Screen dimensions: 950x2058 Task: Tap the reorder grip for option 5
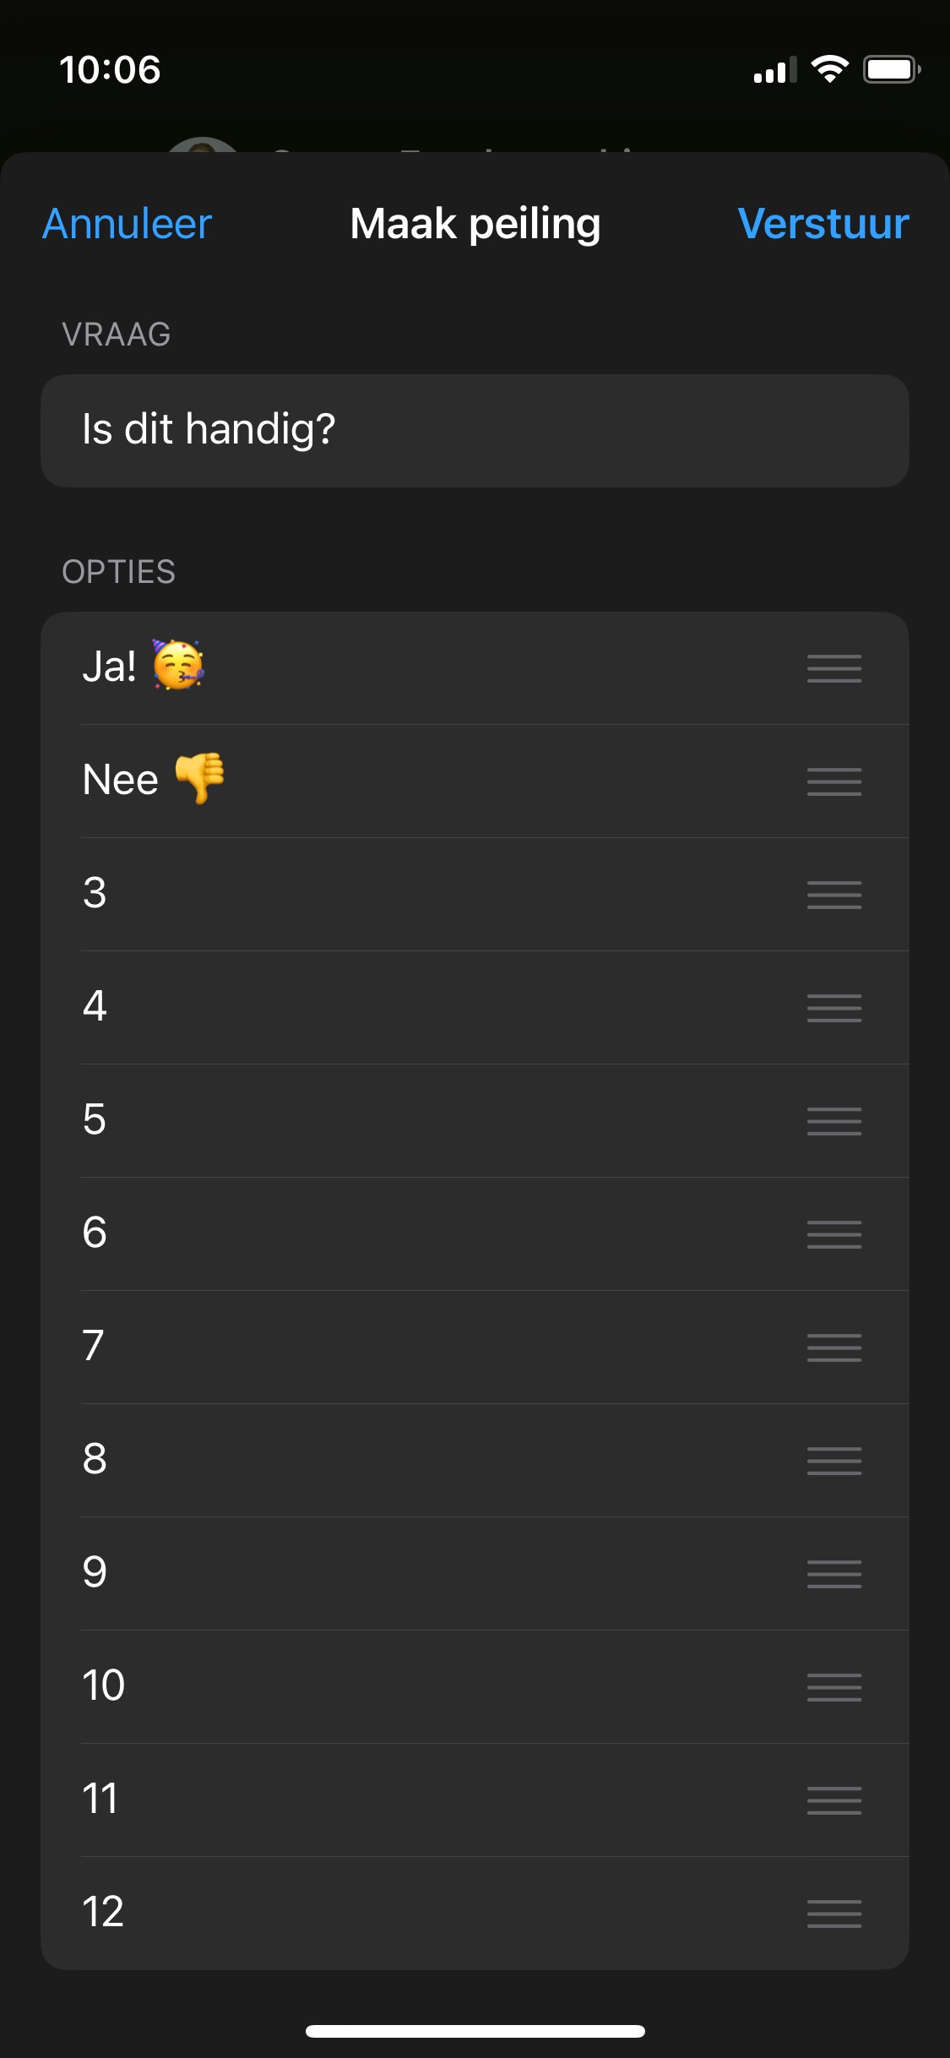point(834,1121)
